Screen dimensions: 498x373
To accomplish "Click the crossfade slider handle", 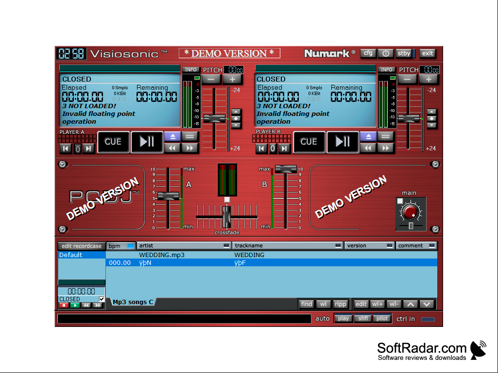I will click(x=227, y=217).
